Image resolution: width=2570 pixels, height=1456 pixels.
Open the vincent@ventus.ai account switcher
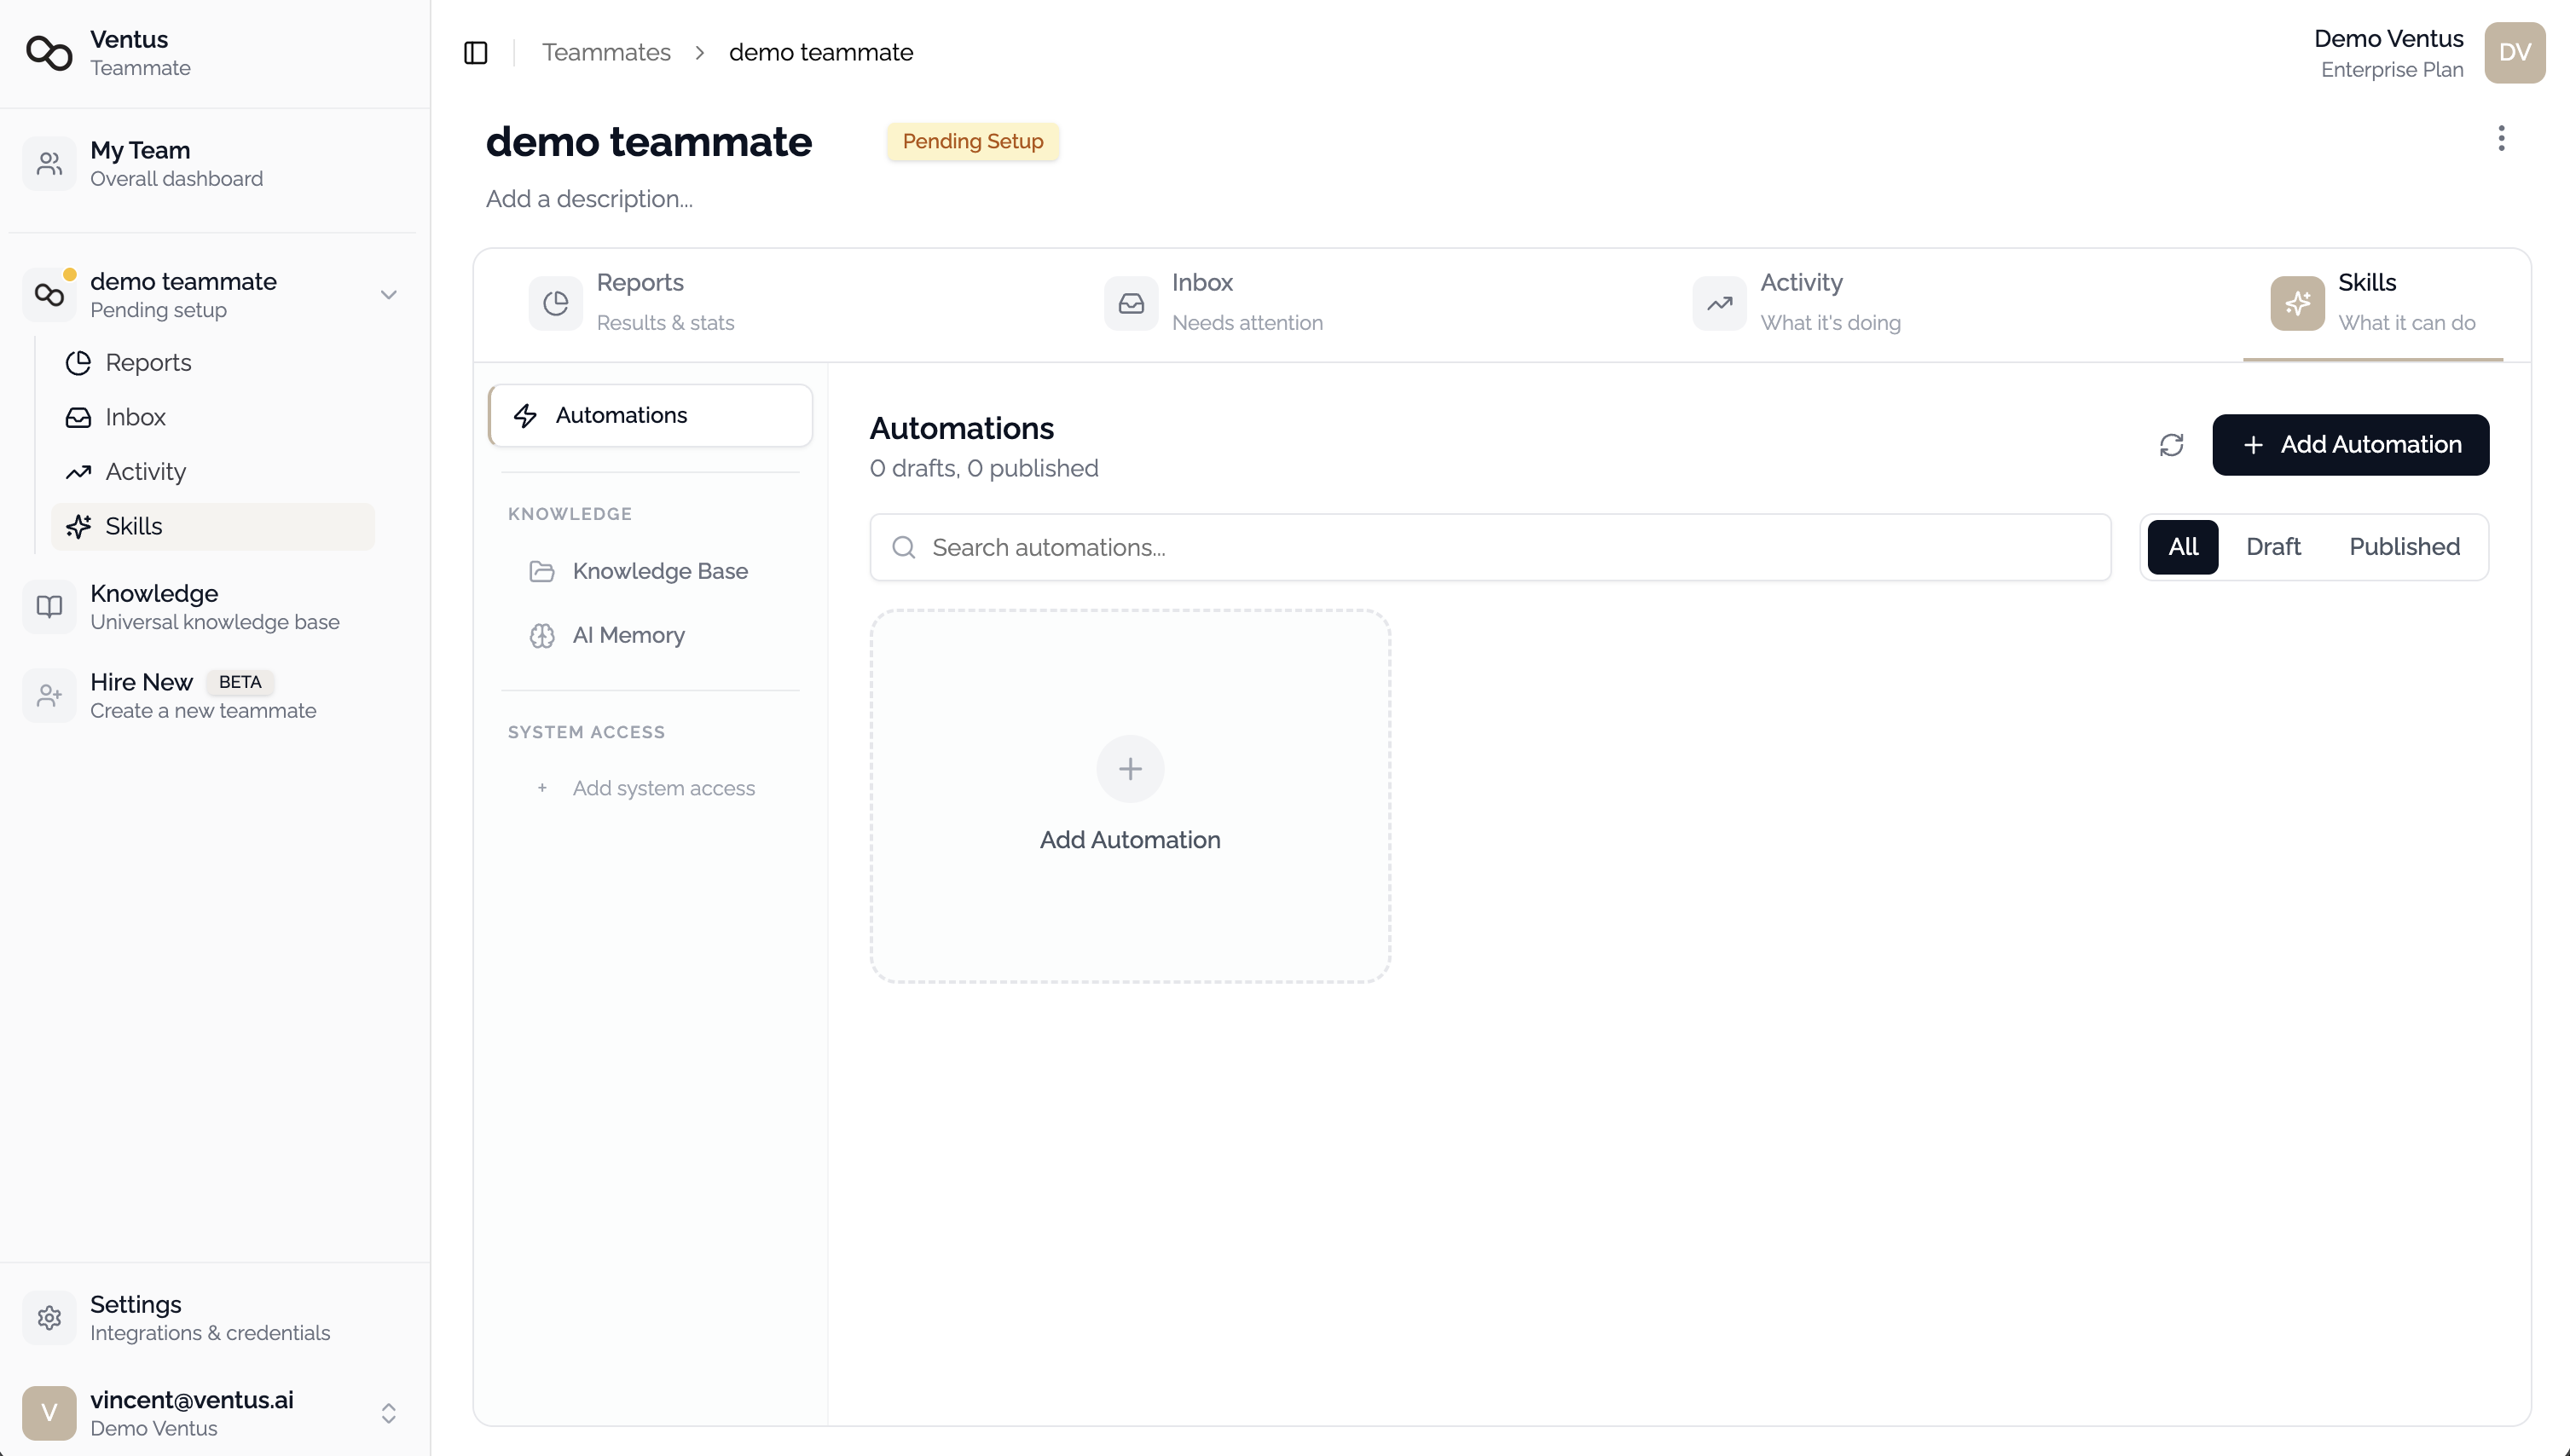tap(388, 1413)
